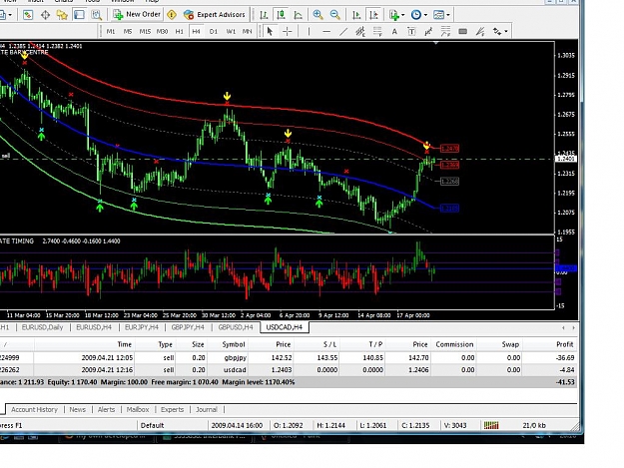Select the Trendline drawing tool
This screenshot has width=624, height=468.
pyautogui.click(x=343, y=31)
